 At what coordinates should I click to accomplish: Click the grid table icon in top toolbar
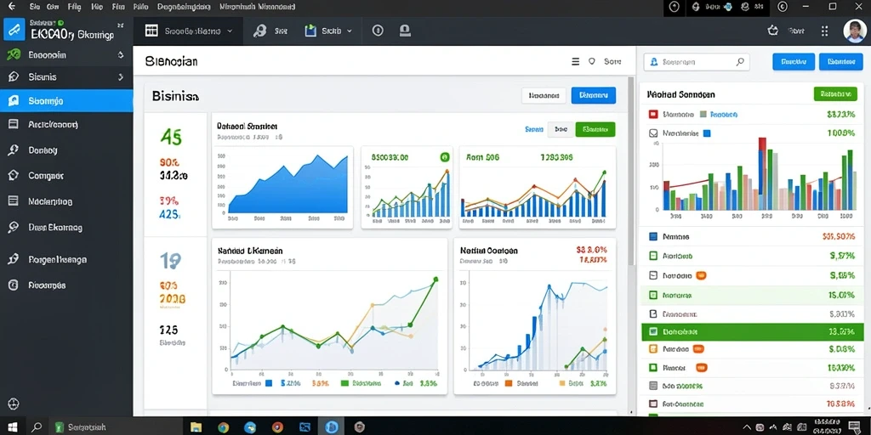151,31
